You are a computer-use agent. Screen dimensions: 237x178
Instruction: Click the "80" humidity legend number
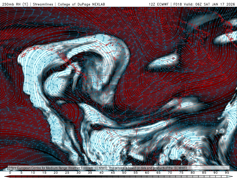tap(193, 173)
